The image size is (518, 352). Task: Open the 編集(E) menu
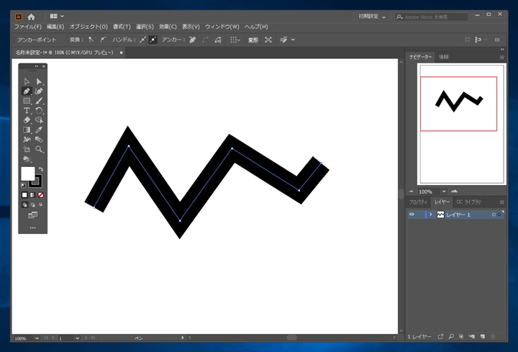pyautogui.click(x=55, y=27)
